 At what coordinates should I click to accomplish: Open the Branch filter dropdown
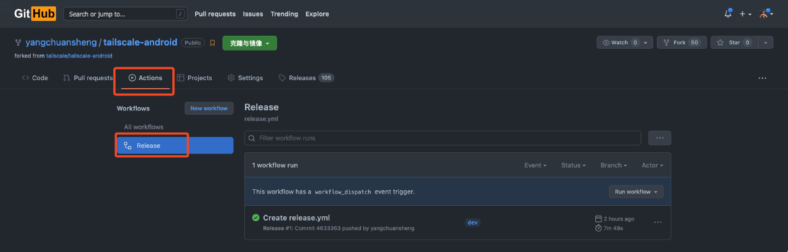tap(613, 165)
